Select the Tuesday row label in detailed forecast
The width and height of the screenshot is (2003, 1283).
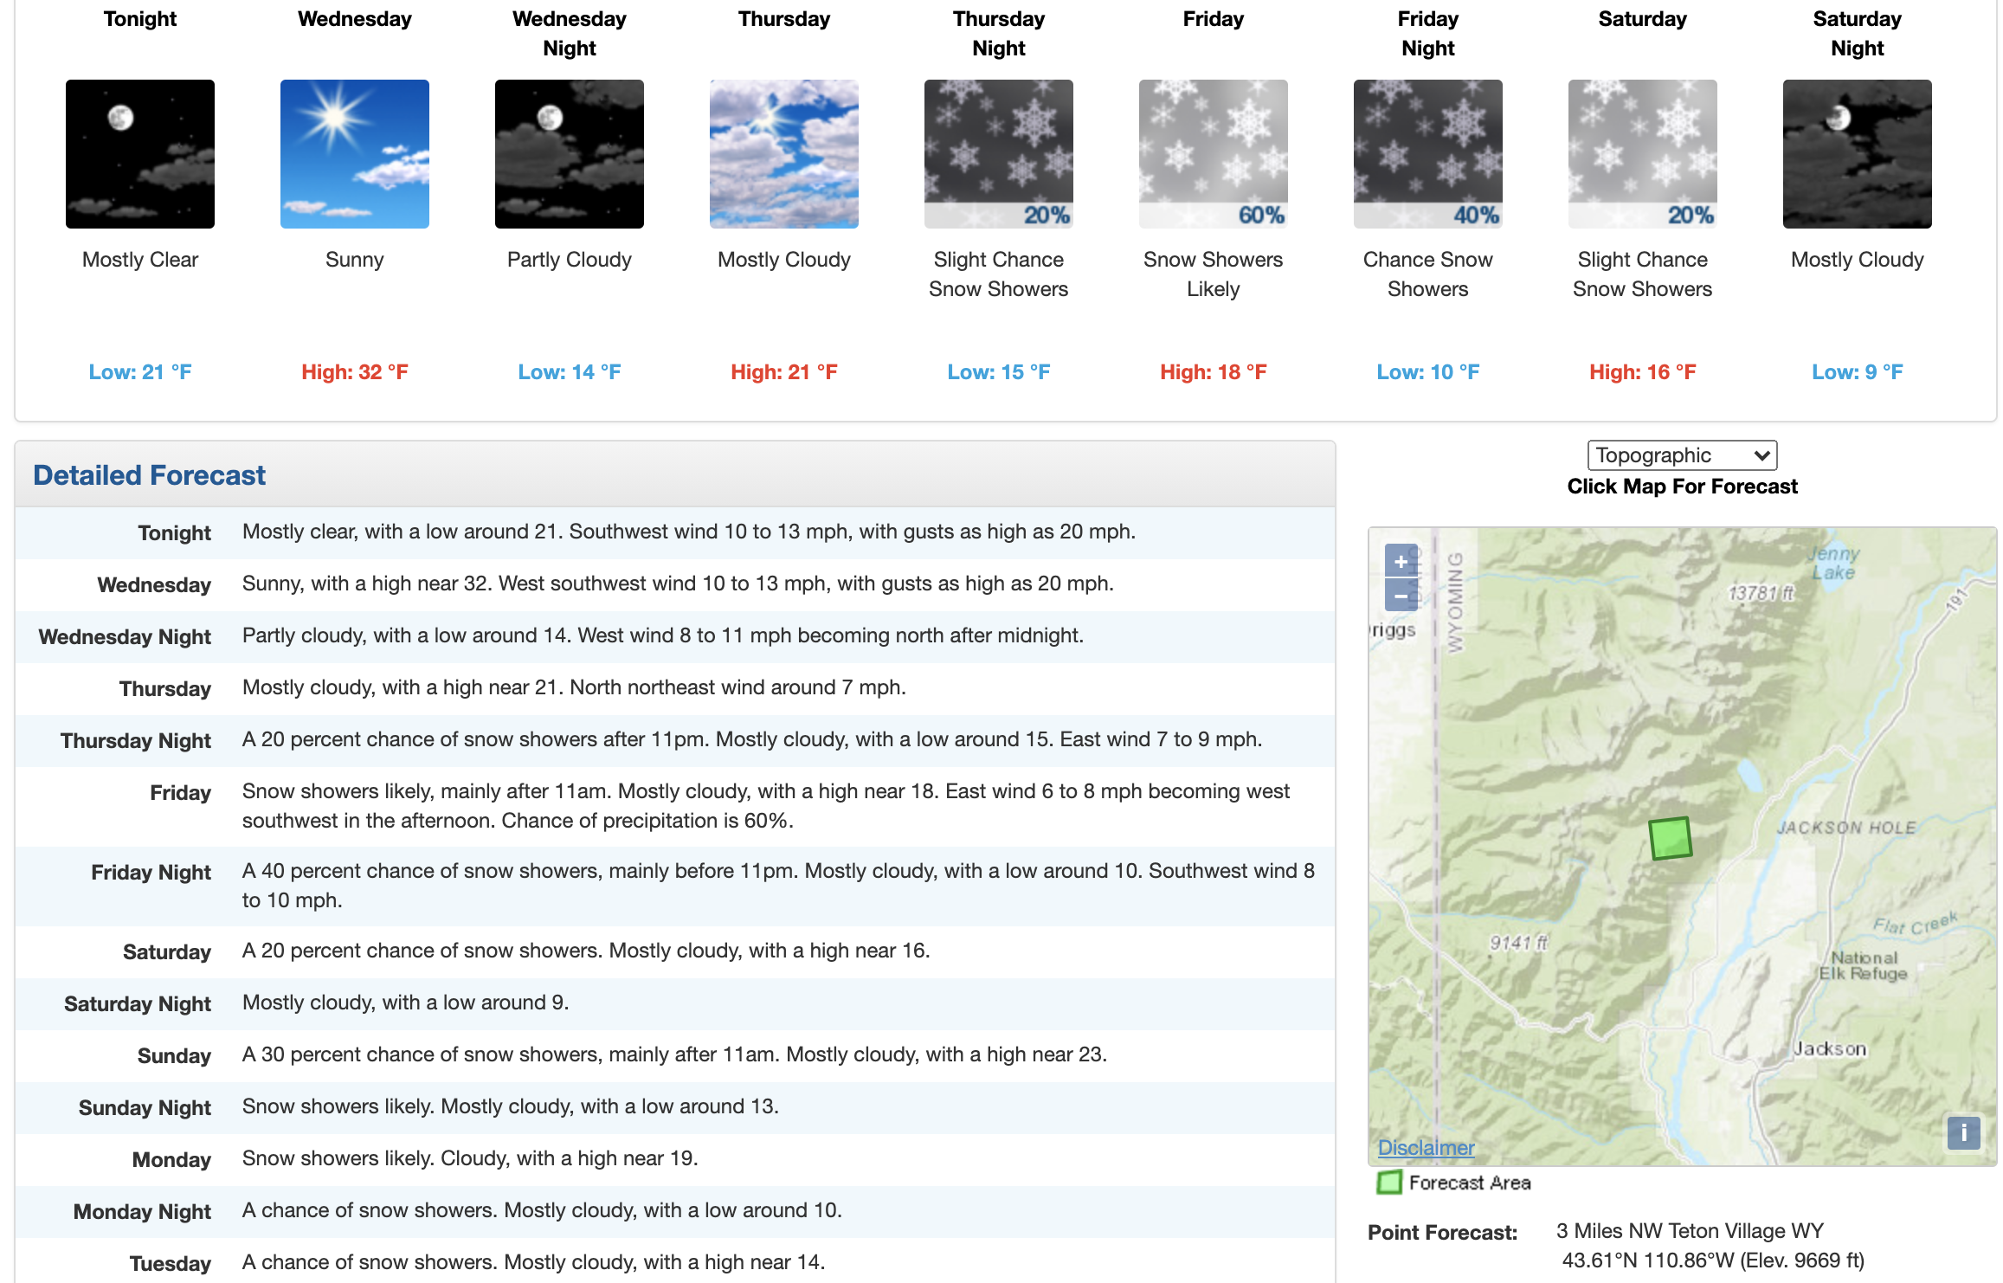(x=171, y=1264)
